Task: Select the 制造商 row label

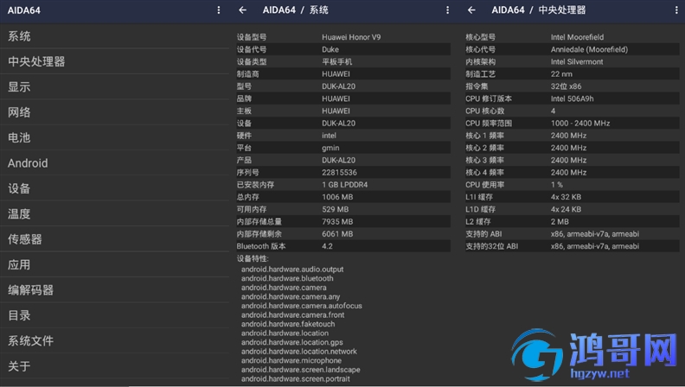Action: (247, 73)
